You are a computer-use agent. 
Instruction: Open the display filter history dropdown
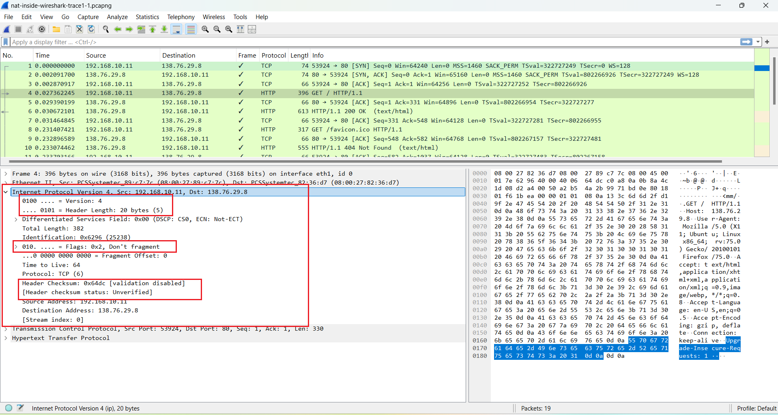coord(758,42)
